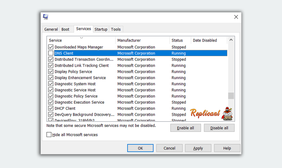Viewport: 282px width, 168px height.
Task: Check Hide all Microsoft services
Action: point(49,134)
